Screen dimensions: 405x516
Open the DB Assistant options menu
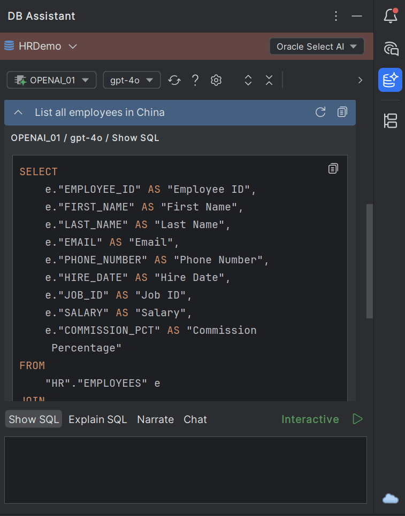[x=336, y=16]
